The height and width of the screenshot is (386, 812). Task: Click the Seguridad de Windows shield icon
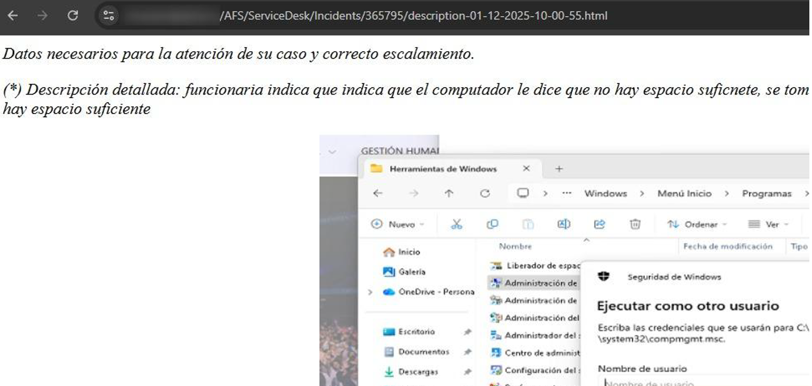pos(604,276)
